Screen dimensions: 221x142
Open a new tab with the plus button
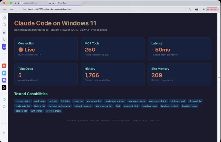click(84, 3)
